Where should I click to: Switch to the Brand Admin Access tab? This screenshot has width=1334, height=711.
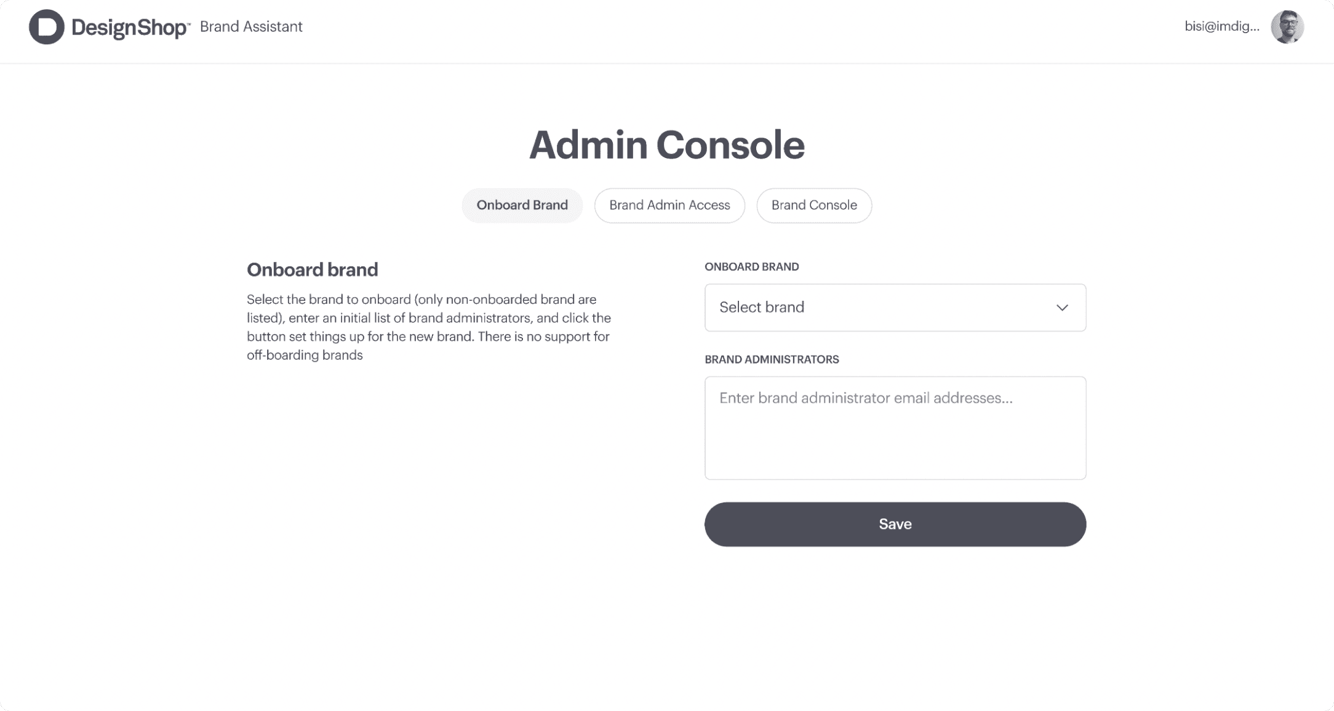tap(669, 205)
